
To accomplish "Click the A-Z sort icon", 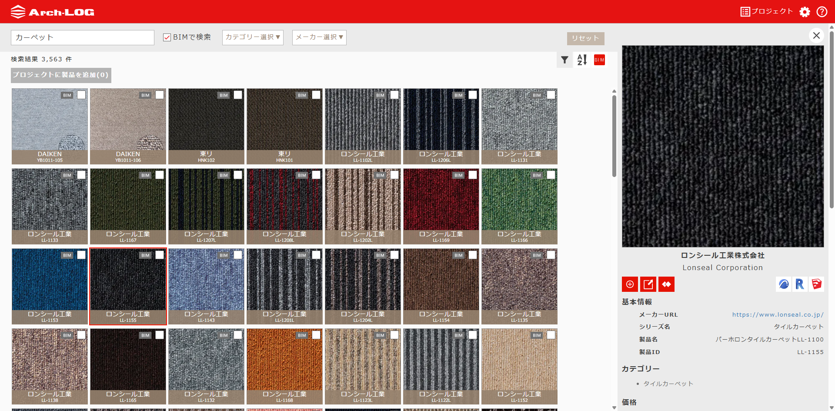I will pyautogui.click(x=582, y=60).
